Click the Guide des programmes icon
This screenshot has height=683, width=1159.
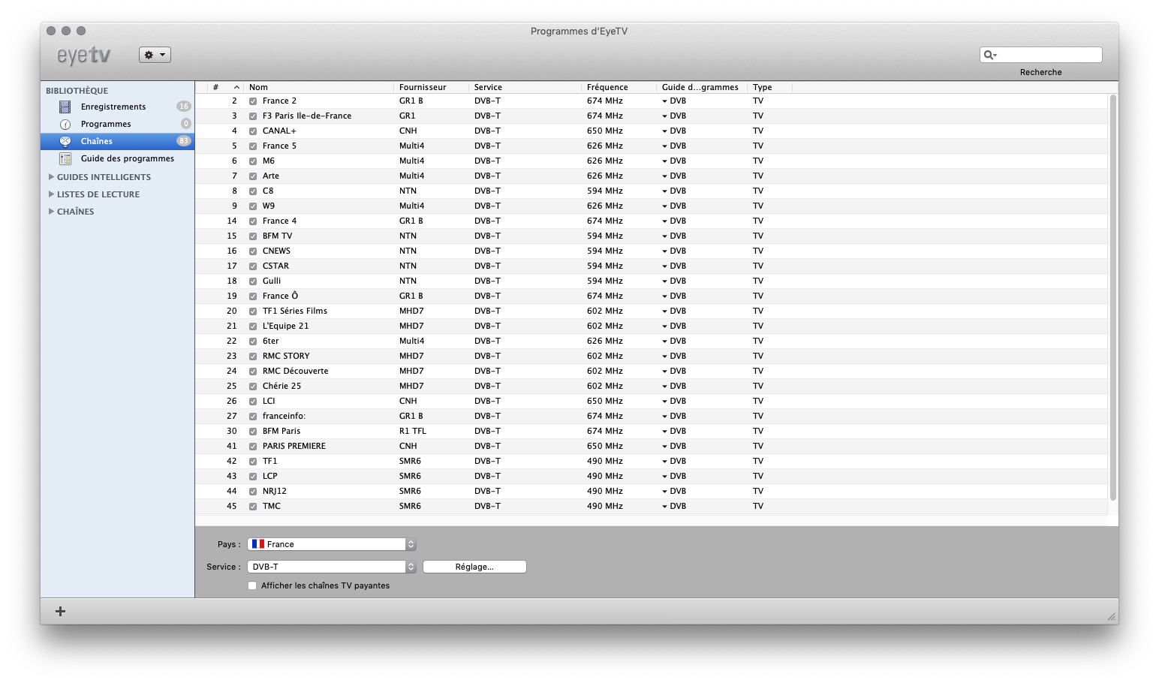point(65,158)
